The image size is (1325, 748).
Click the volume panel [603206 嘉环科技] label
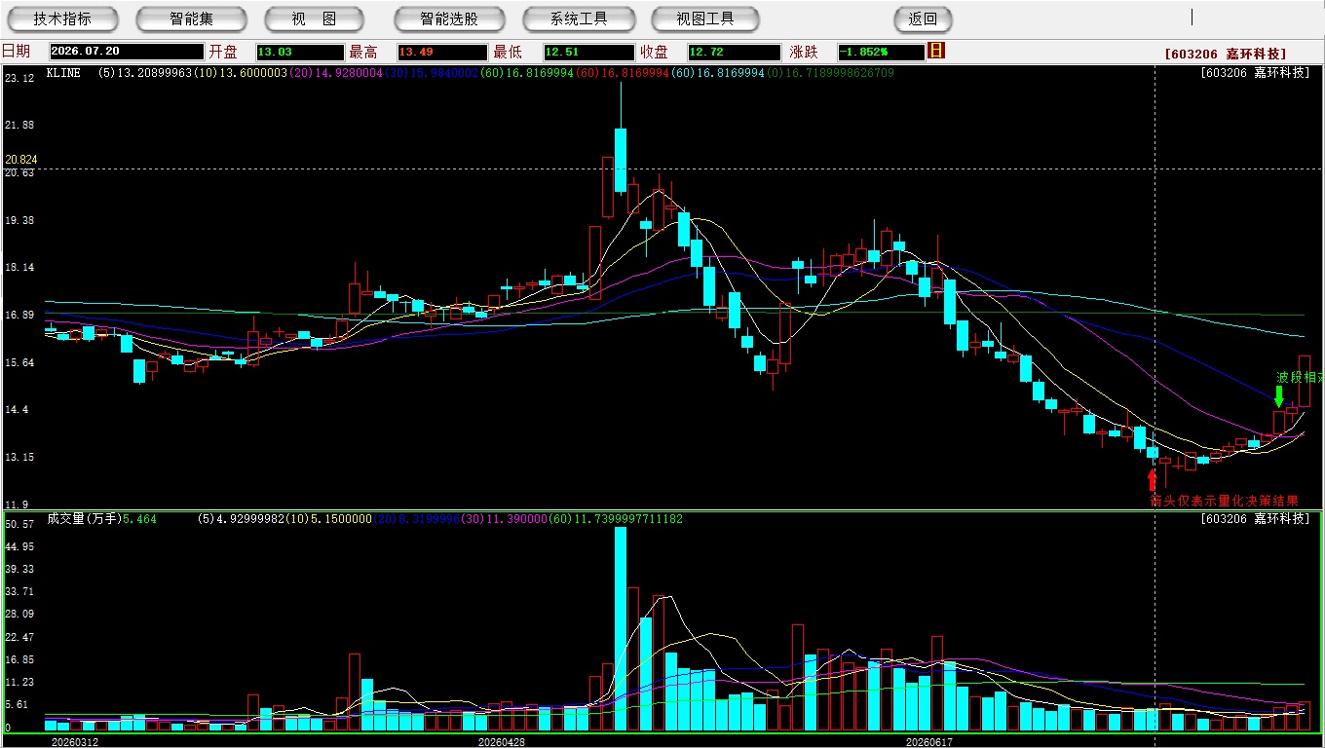pyautogui.click(x=1256, y=519)
